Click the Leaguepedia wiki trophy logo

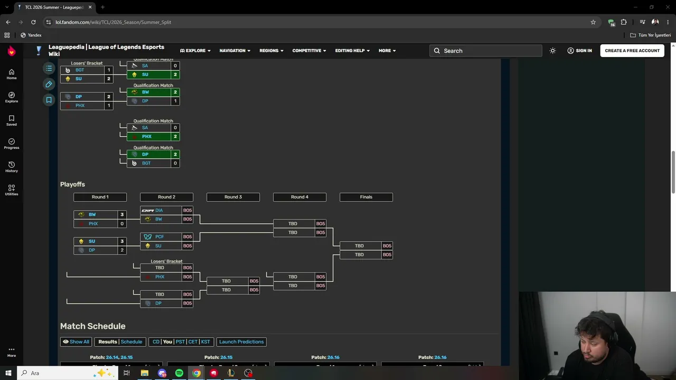tap(39, 51)
